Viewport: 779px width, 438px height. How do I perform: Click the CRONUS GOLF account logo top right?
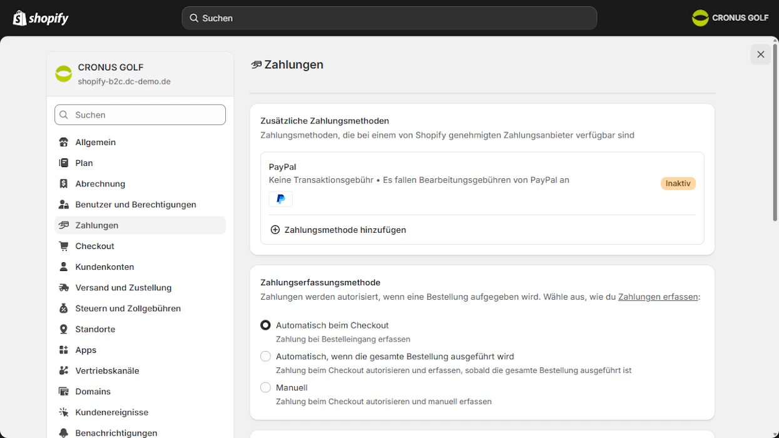(700, 18)
